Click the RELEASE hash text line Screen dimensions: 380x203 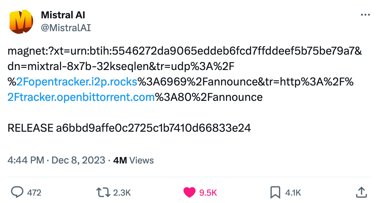coord(129,128)
